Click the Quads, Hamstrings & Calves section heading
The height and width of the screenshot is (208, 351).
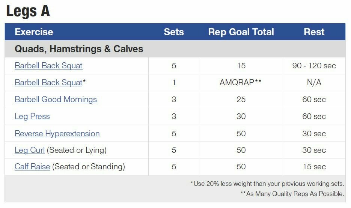pyautogui.click(x=79, y=49)
